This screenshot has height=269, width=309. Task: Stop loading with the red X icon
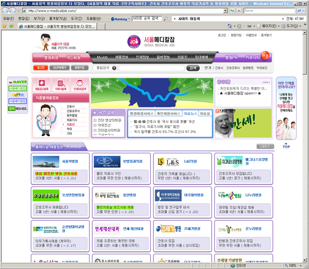[x=239, y=11]
